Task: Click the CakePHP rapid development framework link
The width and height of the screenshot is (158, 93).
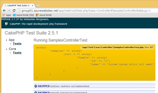Action: click(x=38, y=24)
